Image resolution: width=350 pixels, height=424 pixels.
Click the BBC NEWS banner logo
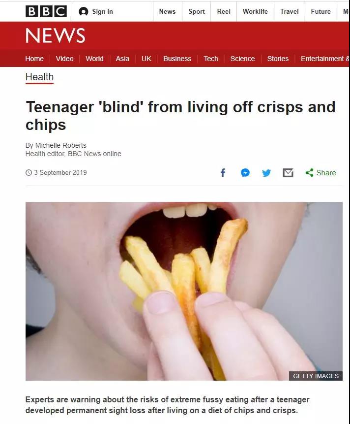(x=56, y=35)
